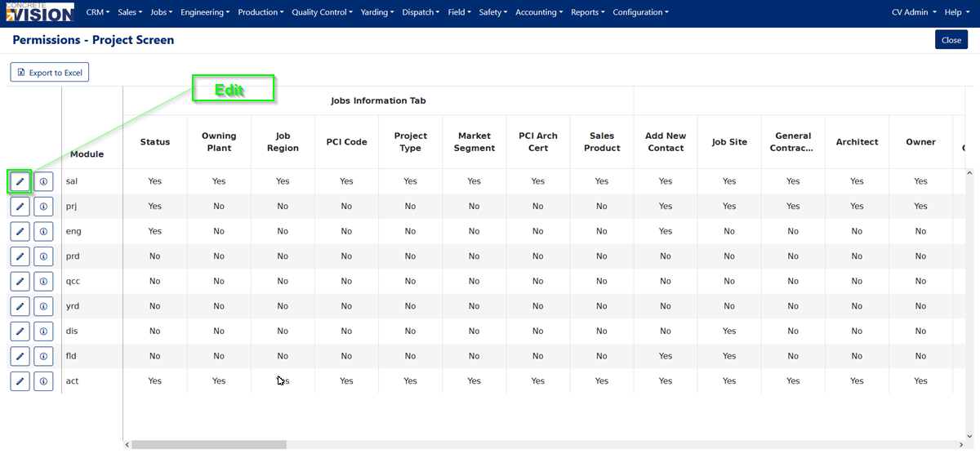
Task: Open the Jobs dropdown menu
Action: pos(162,12)
